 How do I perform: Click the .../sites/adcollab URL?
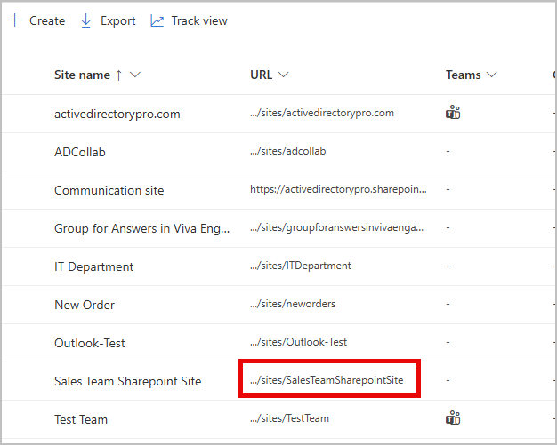(x=287, y=151)
